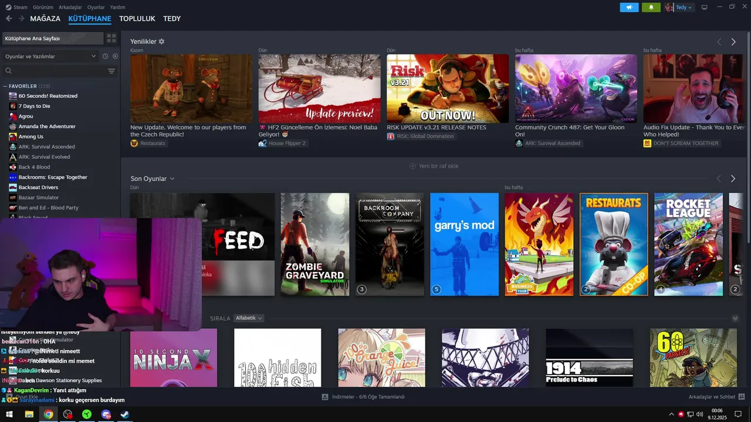Go forward with the right navigation arrow
Viewport: 751px width, 422px height.
21,19
